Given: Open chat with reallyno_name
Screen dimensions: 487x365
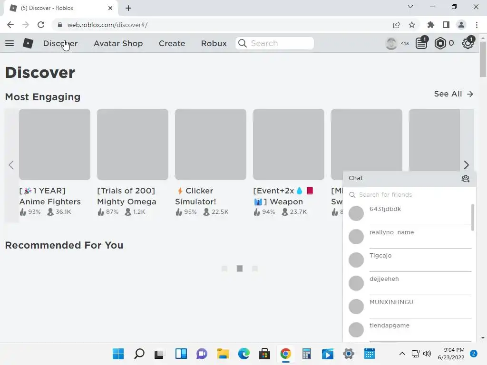Looking at the screenshot, I should [409, 237].
